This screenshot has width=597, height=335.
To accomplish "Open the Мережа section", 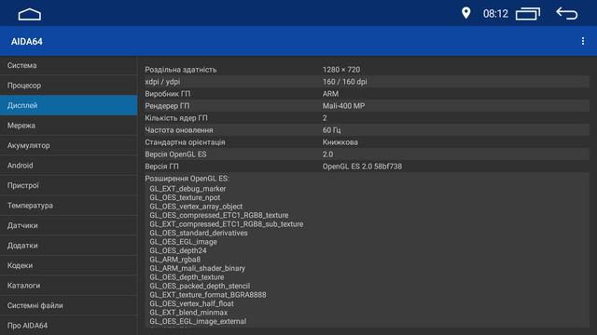I will pos(68,126).
